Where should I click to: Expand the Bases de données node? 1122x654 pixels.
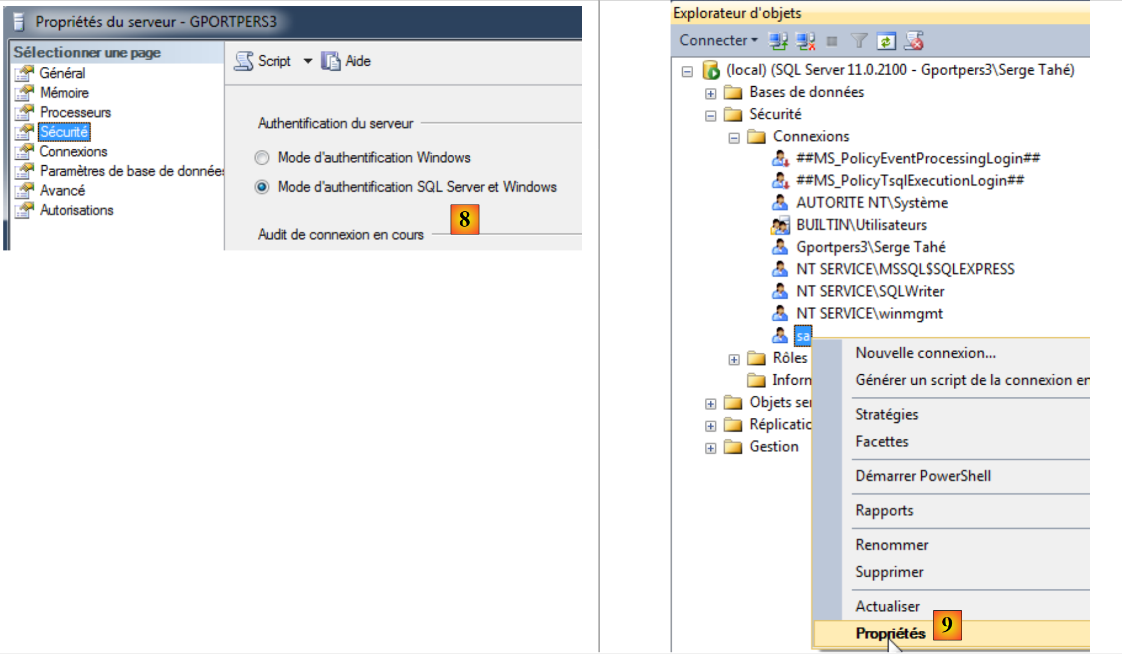(710, 93)
